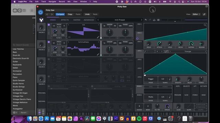
Task: Open the preset hamburger menu icon
Action: [158, 20]
